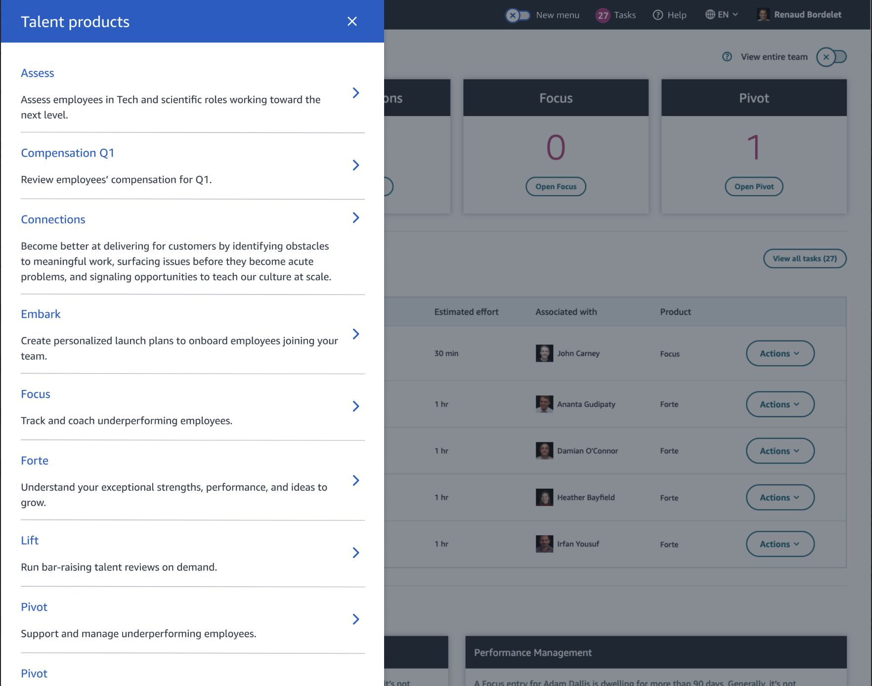
Task: Open the Pivot link about underperforming employees
Action: (x=34, y=607)
